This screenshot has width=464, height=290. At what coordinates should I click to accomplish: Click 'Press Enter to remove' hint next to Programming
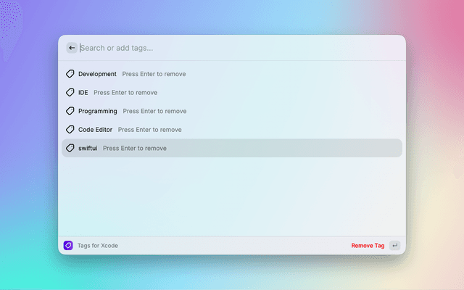pos(154,111)
